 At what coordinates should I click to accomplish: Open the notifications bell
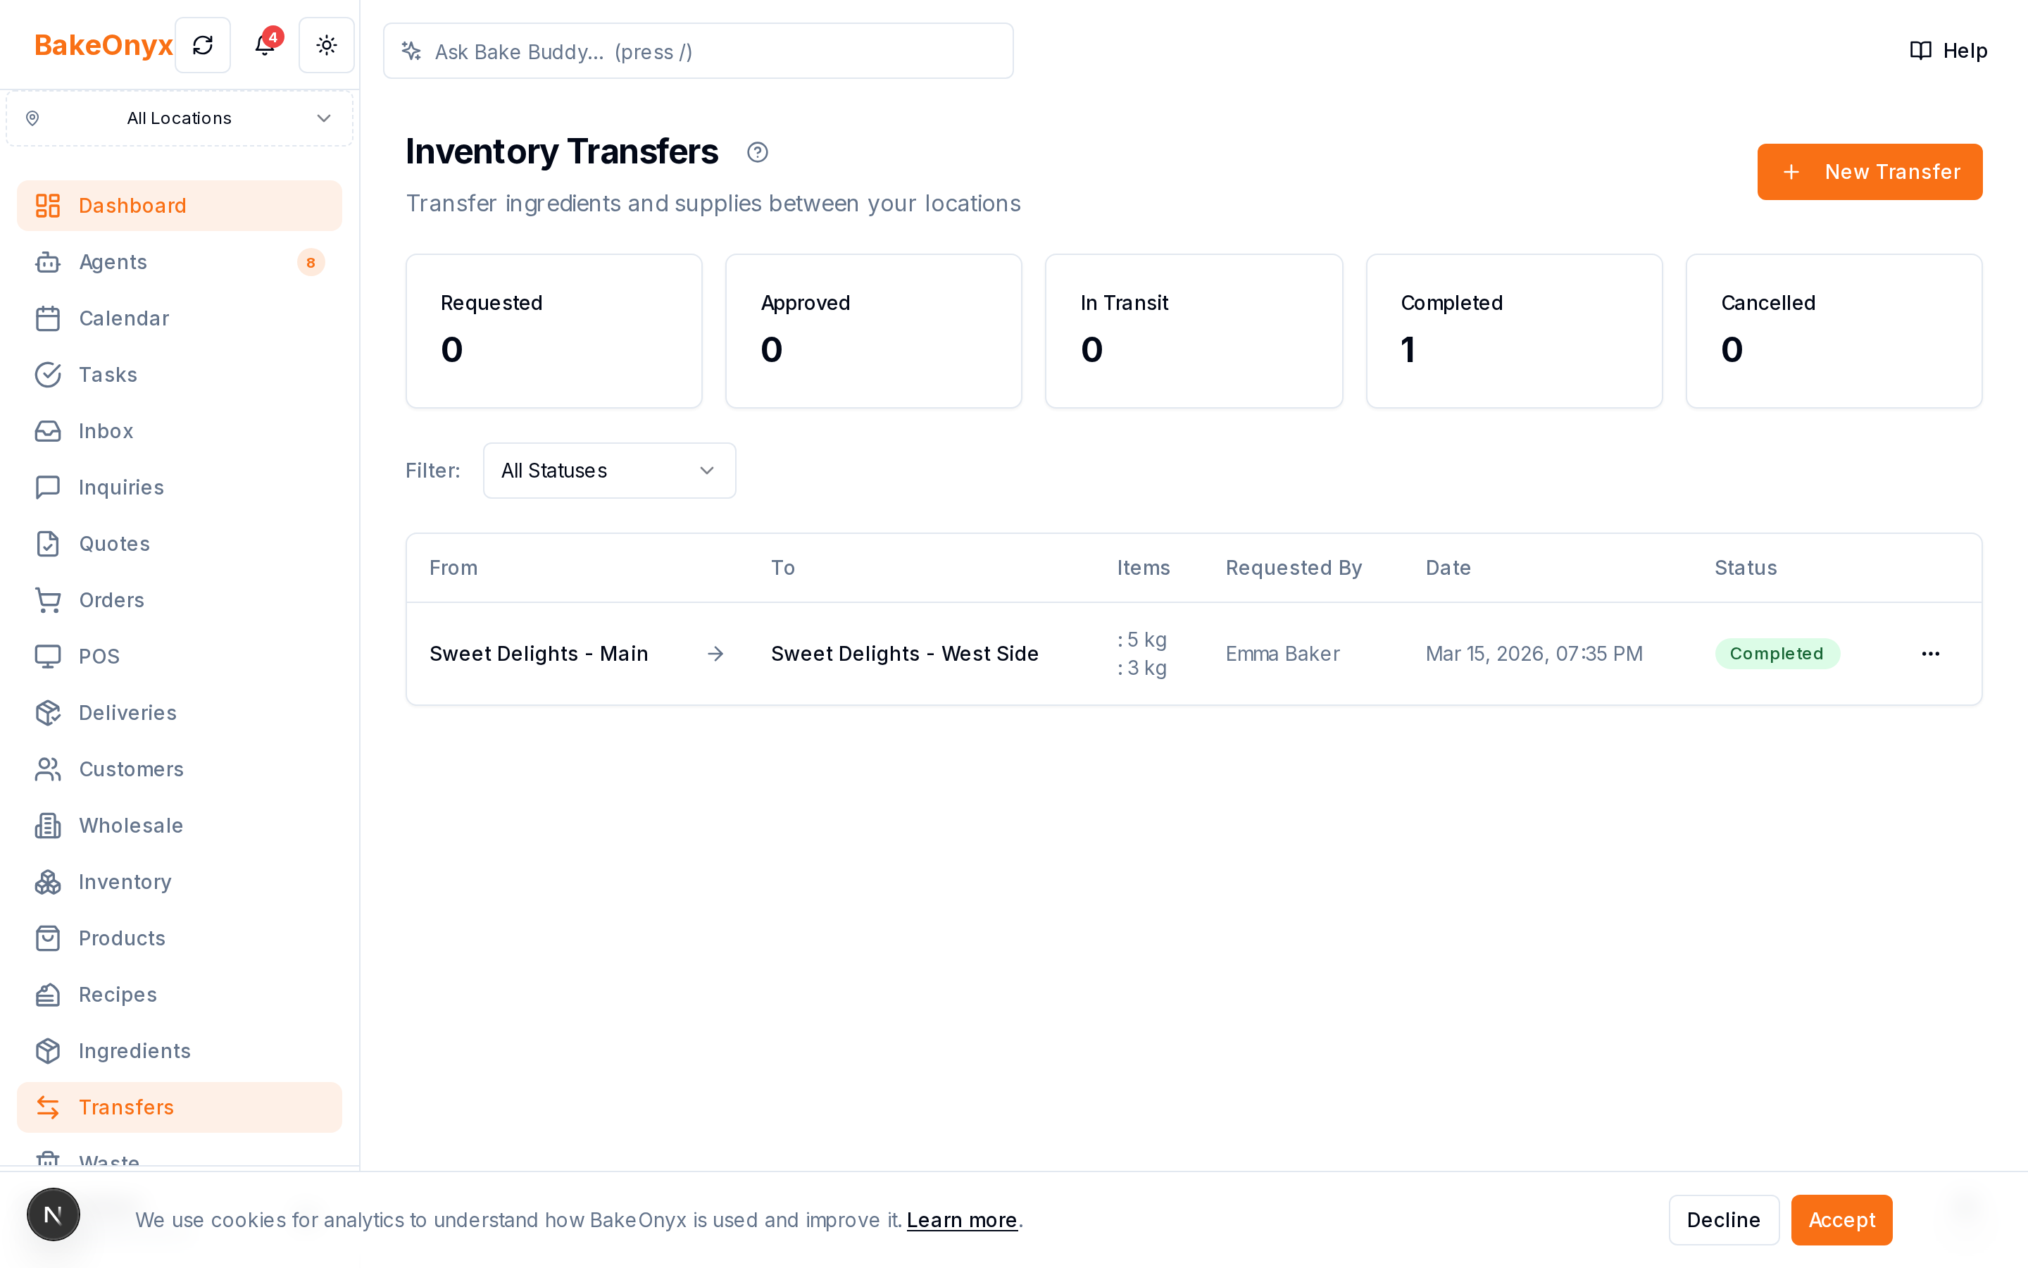(x=265, y=45)
